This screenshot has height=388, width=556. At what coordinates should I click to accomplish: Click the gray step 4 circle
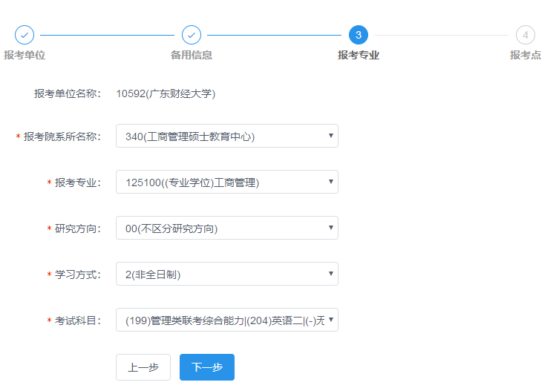(526, 35)
